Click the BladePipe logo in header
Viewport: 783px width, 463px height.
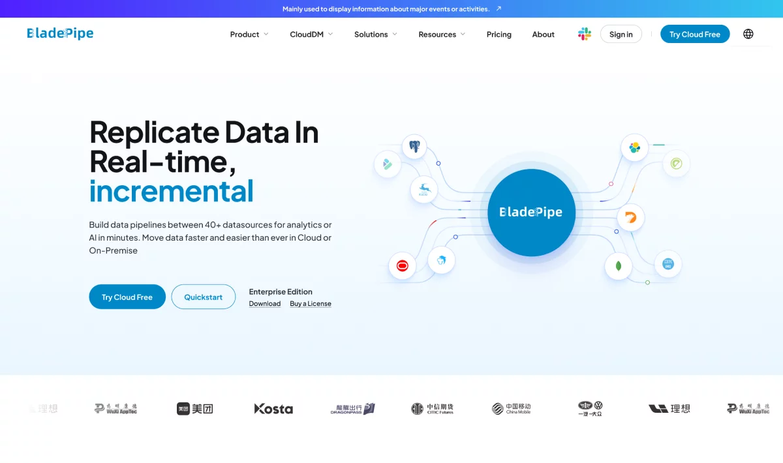(x=60, y=33)
